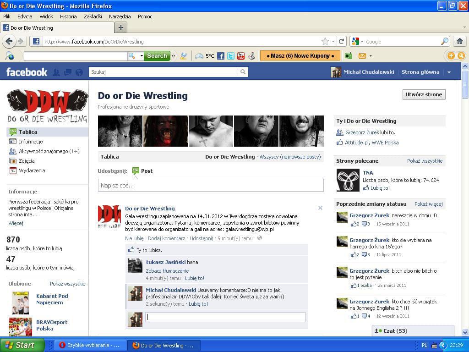Bookmark this page with the star icon

[x=325, y=42]
